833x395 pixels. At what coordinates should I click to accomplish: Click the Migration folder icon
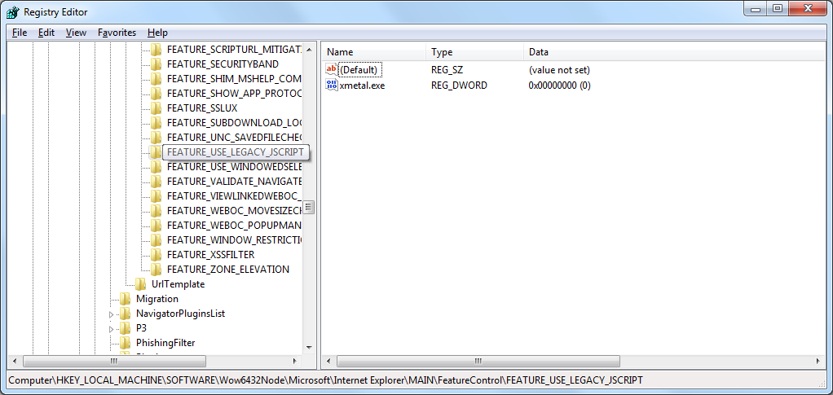125,298
